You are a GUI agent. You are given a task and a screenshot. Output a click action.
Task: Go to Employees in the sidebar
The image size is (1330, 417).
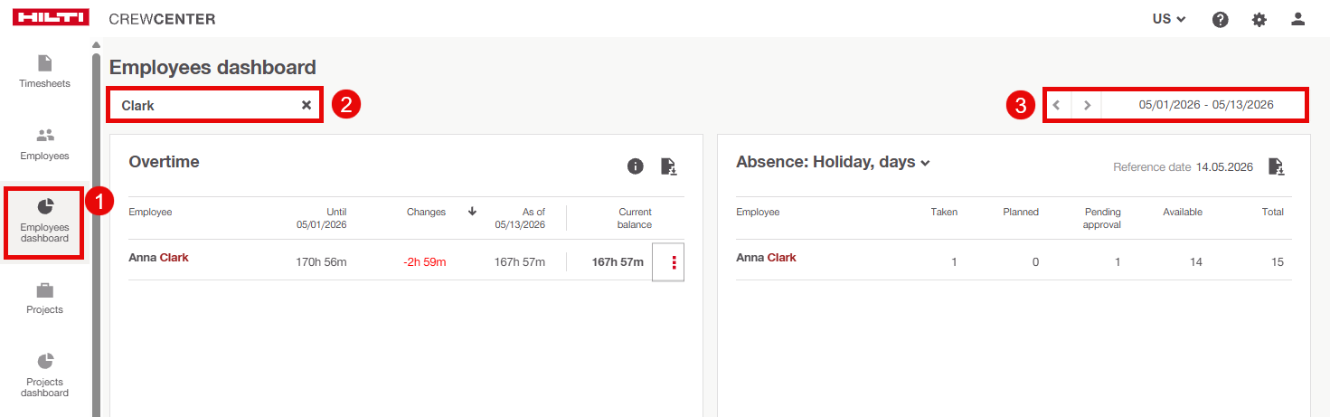pos(45,144)
